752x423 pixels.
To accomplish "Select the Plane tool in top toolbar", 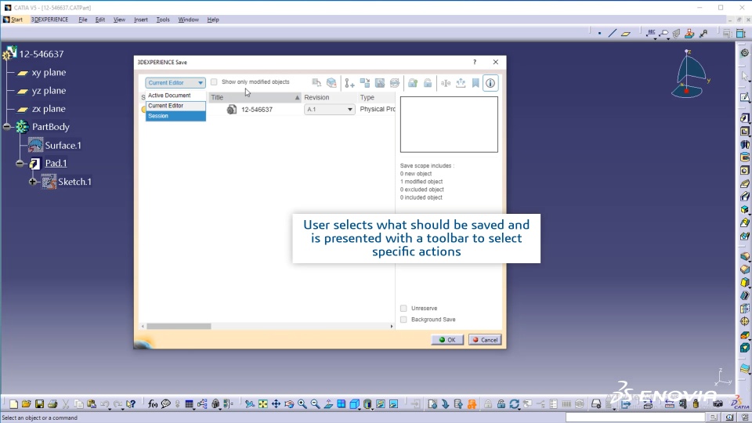I will pyautogui.click(x=626, y=34).
